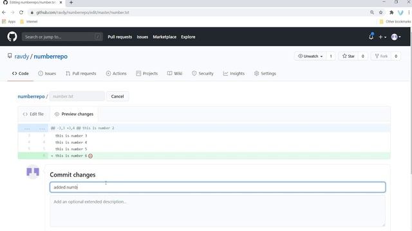
Task: Open the ravdy owner link
Action: point(21,56)
